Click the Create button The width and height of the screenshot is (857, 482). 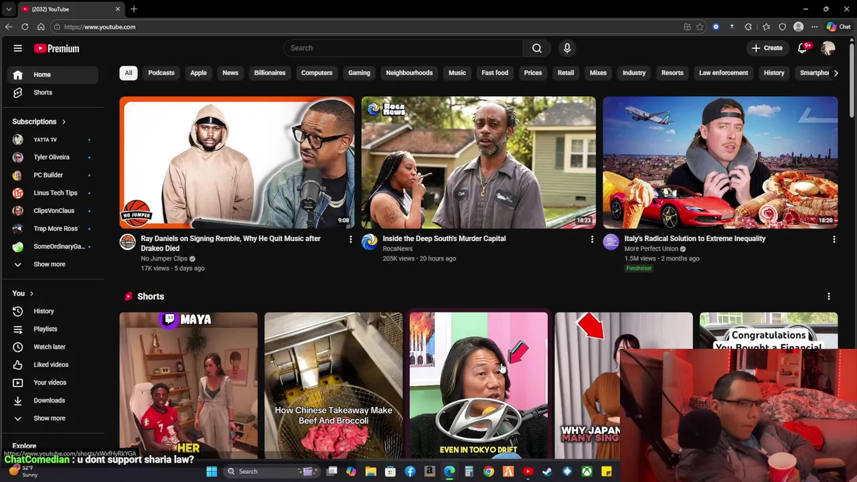(x=767, y=48)
